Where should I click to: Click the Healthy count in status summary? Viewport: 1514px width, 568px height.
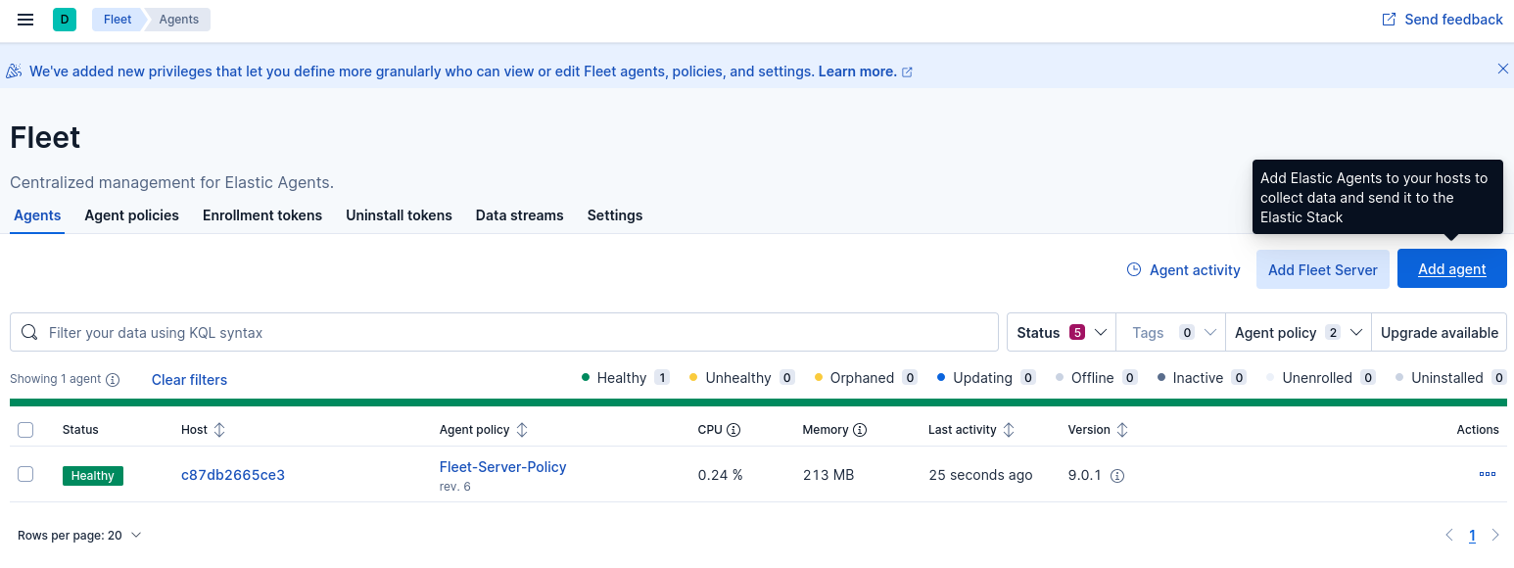tap(662, 378)
